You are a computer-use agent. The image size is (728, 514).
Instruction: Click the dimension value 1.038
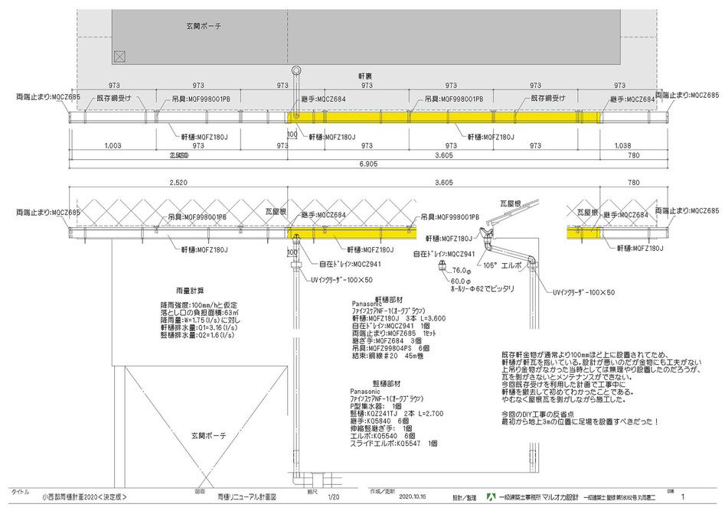(x=622, y=145)
